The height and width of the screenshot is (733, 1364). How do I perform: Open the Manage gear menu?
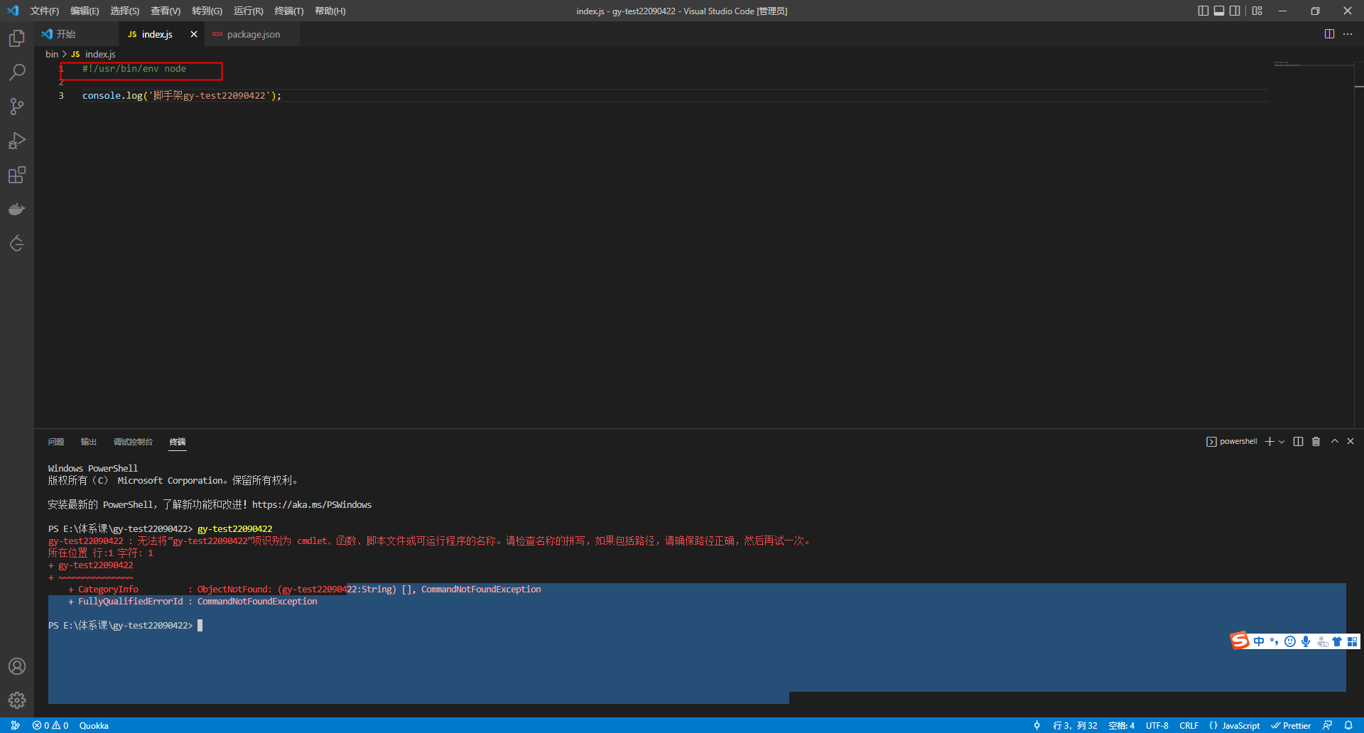[x=17, y=700]
